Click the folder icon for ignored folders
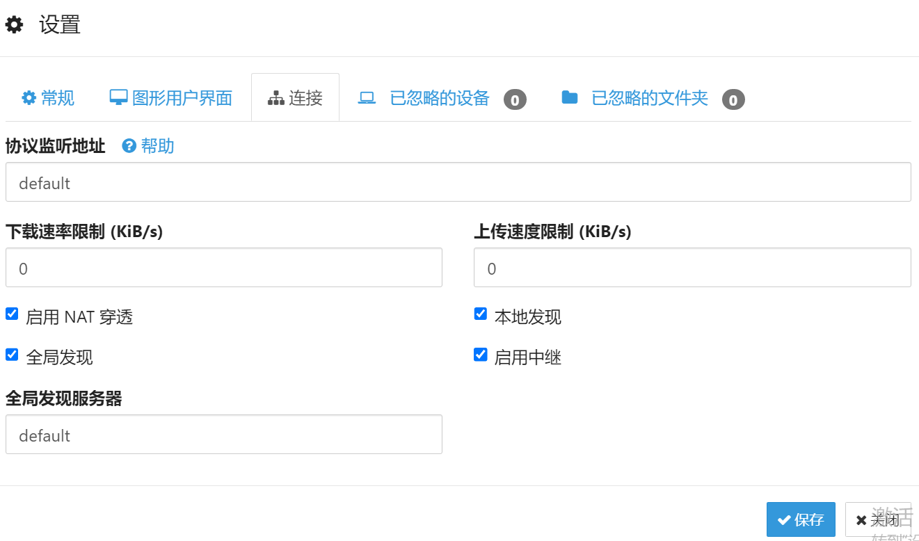919x541 pixels. point(570,97)
